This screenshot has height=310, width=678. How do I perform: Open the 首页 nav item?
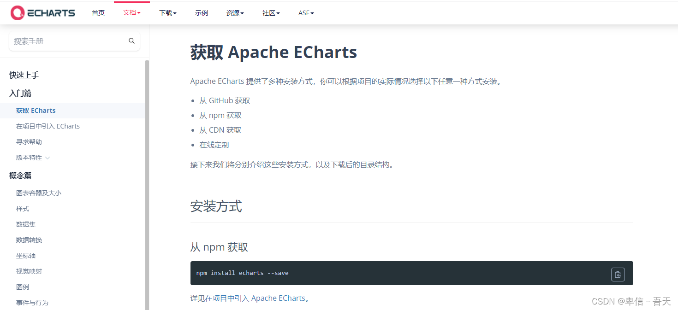click(x=98, y=13)
